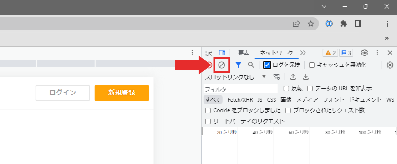This screenshot has width=397, height=164.
Task: Show more DevTools tabs chevron
Action: [303, 53]
